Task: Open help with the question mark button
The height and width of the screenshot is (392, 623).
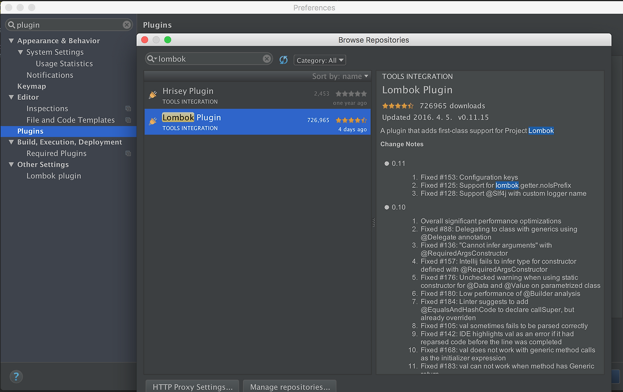Action: 16,376
